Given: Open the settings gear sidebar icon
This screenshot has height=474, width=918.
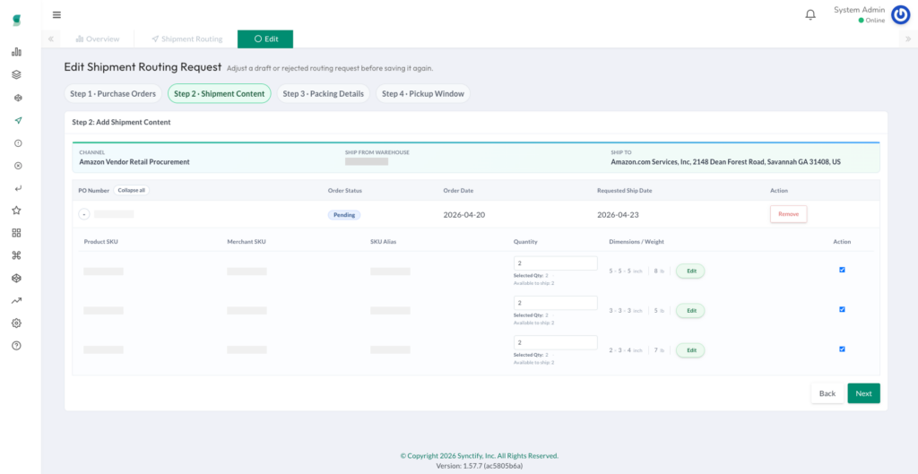Looking at the screenshot, I should click(16, 323).
